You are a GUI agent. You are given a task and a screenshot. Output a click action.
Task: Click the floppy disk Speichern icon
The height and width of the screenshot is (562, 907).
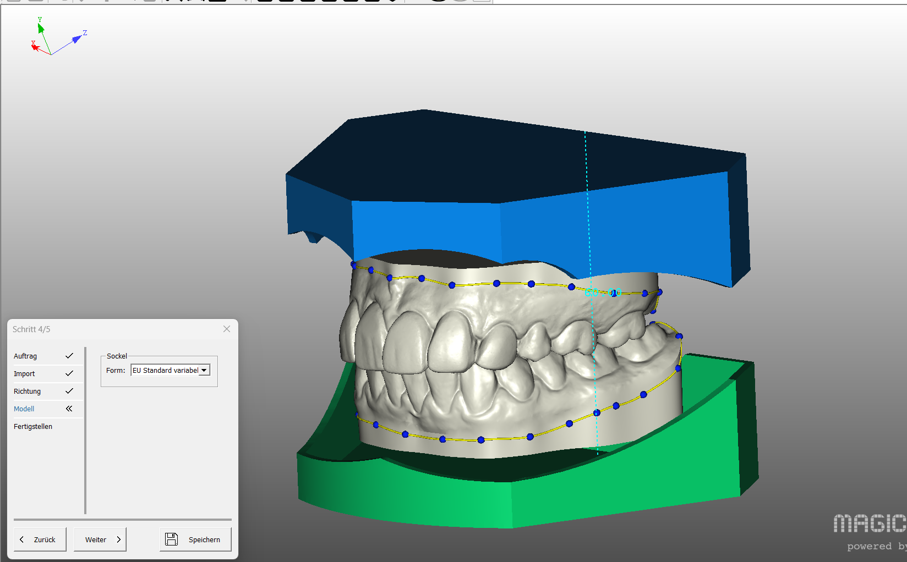pos(172,539)
